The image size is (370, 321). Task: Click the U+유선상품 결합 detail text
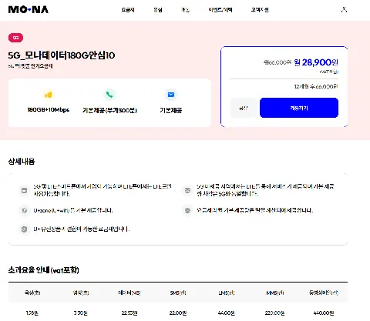coord(82,229)
